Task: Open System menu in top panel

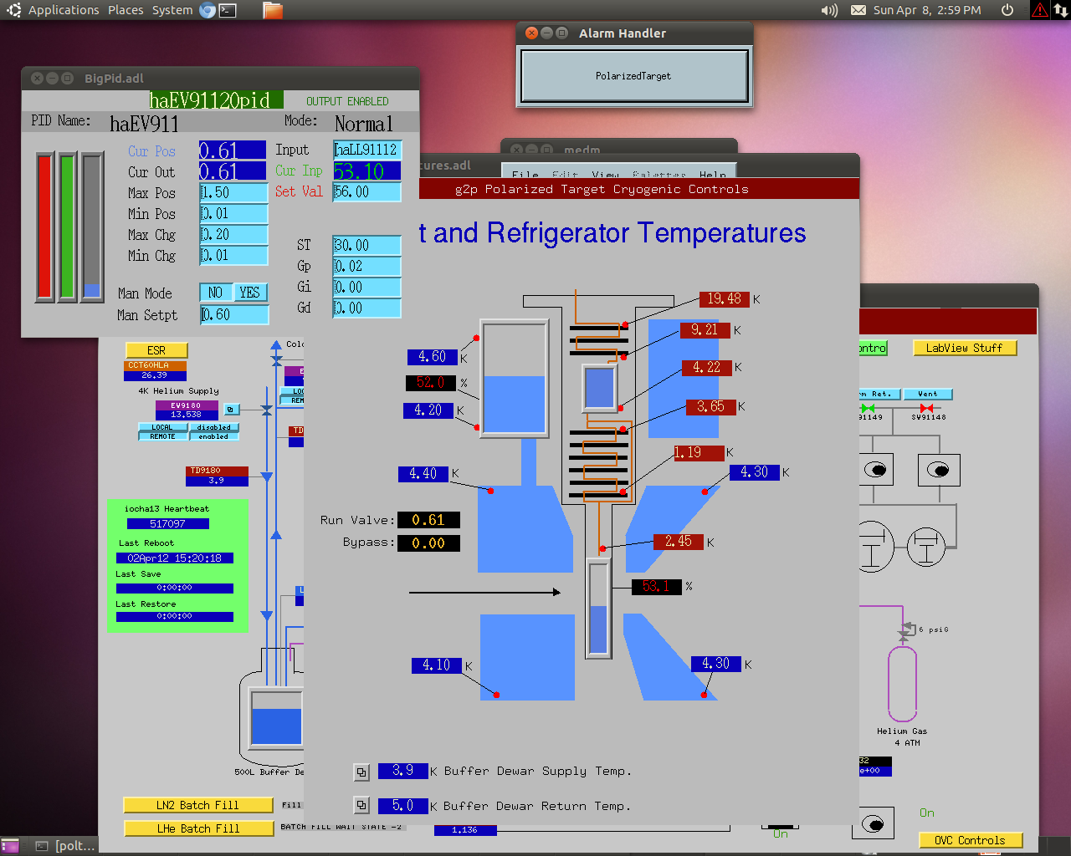Action: (x=172, y=10)
